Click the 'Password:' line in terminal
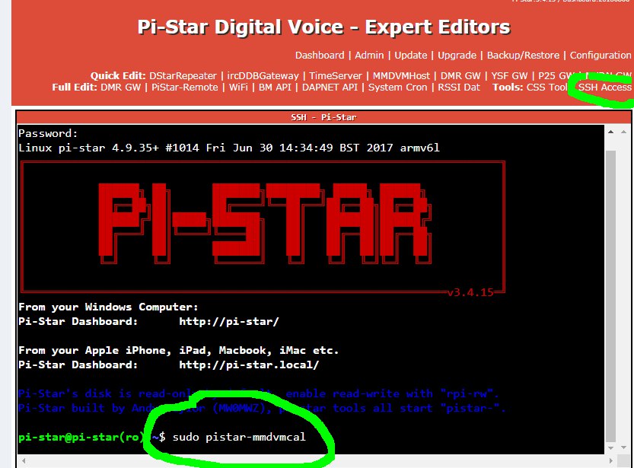The height and width of the screenshot is (468, 634). click(48, 133)
